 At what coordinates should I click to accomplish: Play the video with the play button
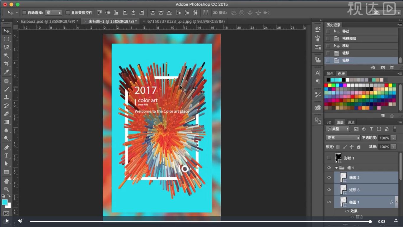(7, 221)
